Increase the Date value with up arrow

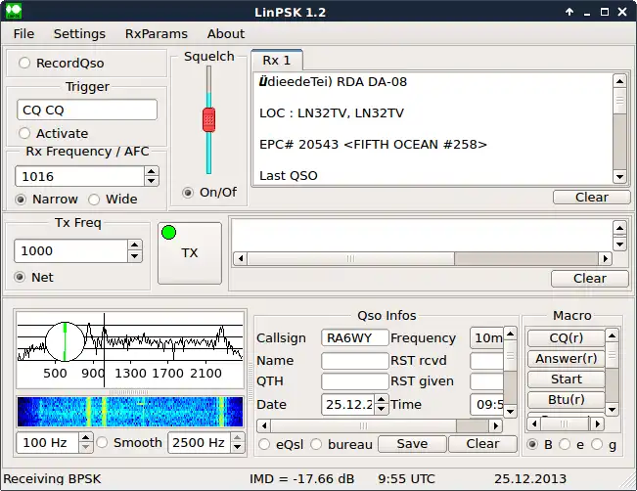[381, 400]
